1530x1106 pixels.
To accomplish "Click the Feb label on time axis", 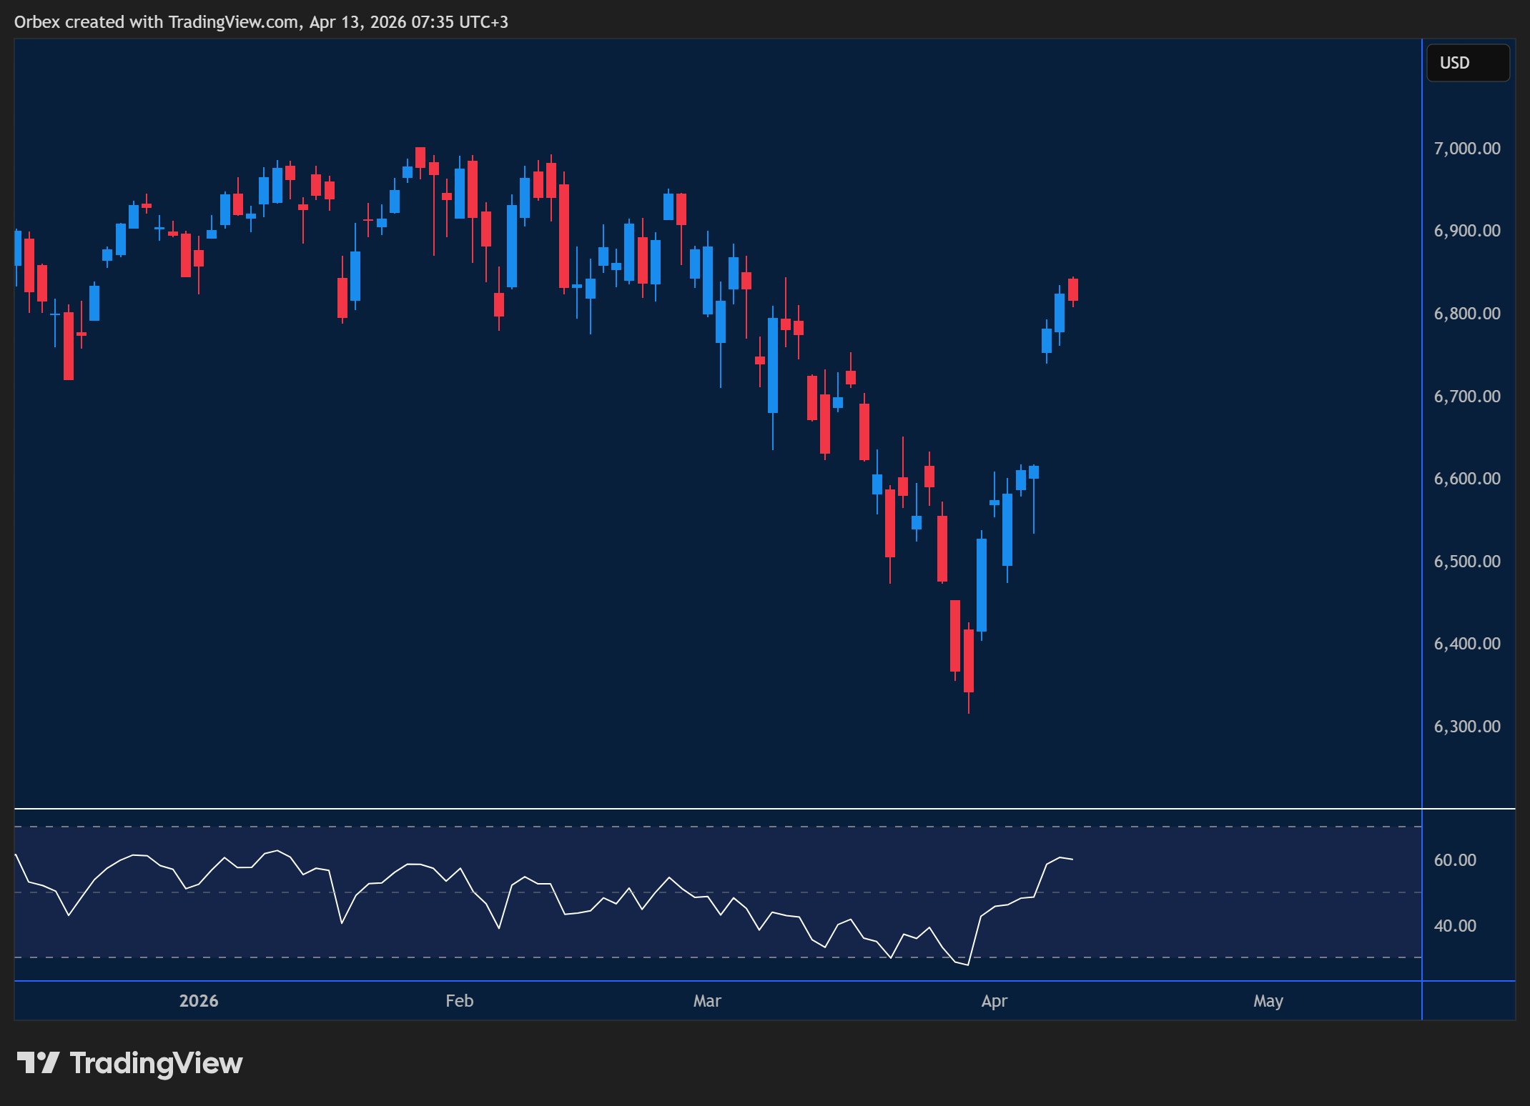I will [459, 1001].
